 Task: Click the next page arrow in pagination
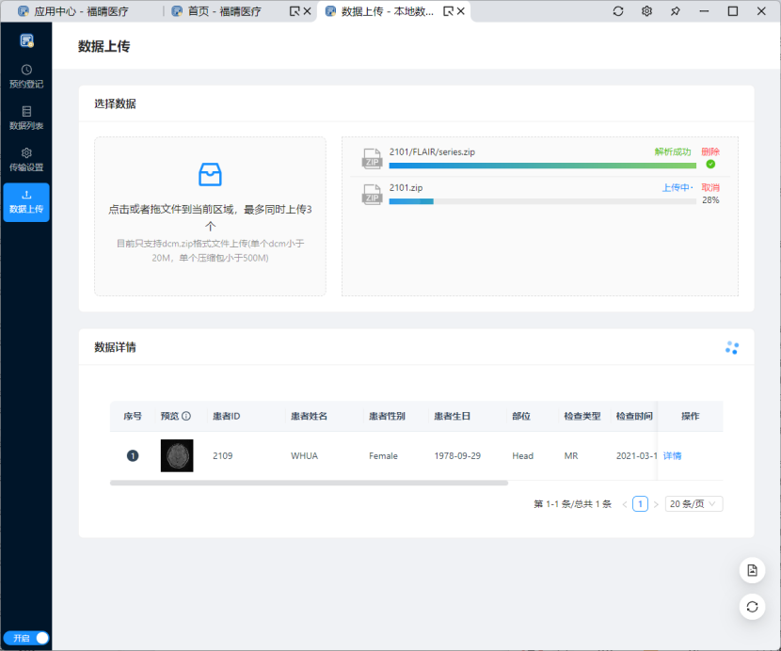pos(656,504)
